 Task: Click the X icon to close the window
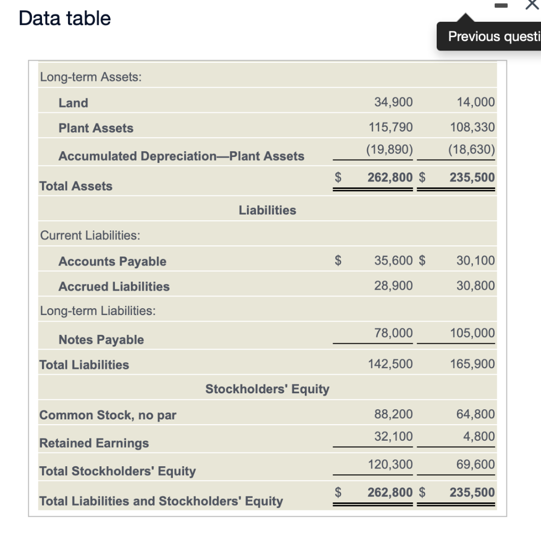point(530,6)
